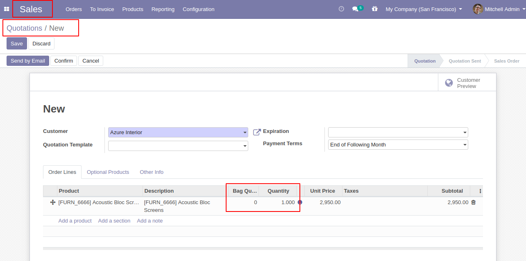526x261 pixels.
Task: Click the Unit Price column header
Action: 323,191
